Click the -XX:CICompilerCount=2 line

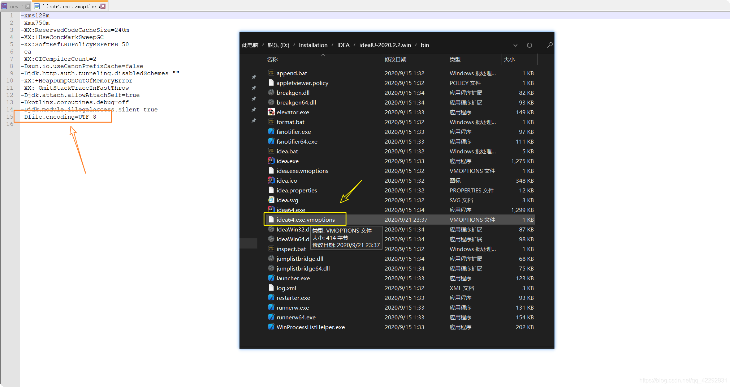coord(59,59)
